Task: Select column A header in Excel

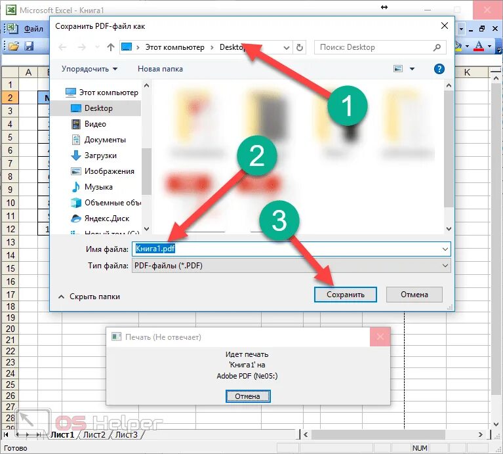Action: (x=28, y=72)
